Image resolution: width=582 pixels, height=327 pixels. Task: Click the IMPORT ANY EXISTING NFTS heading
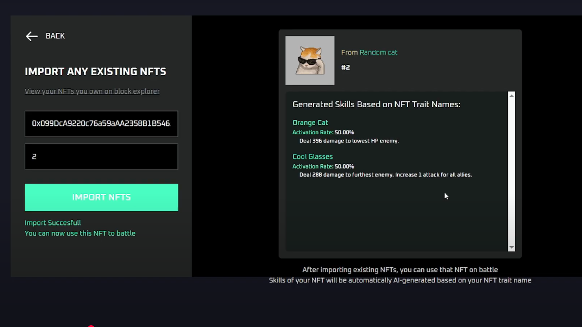95,71
